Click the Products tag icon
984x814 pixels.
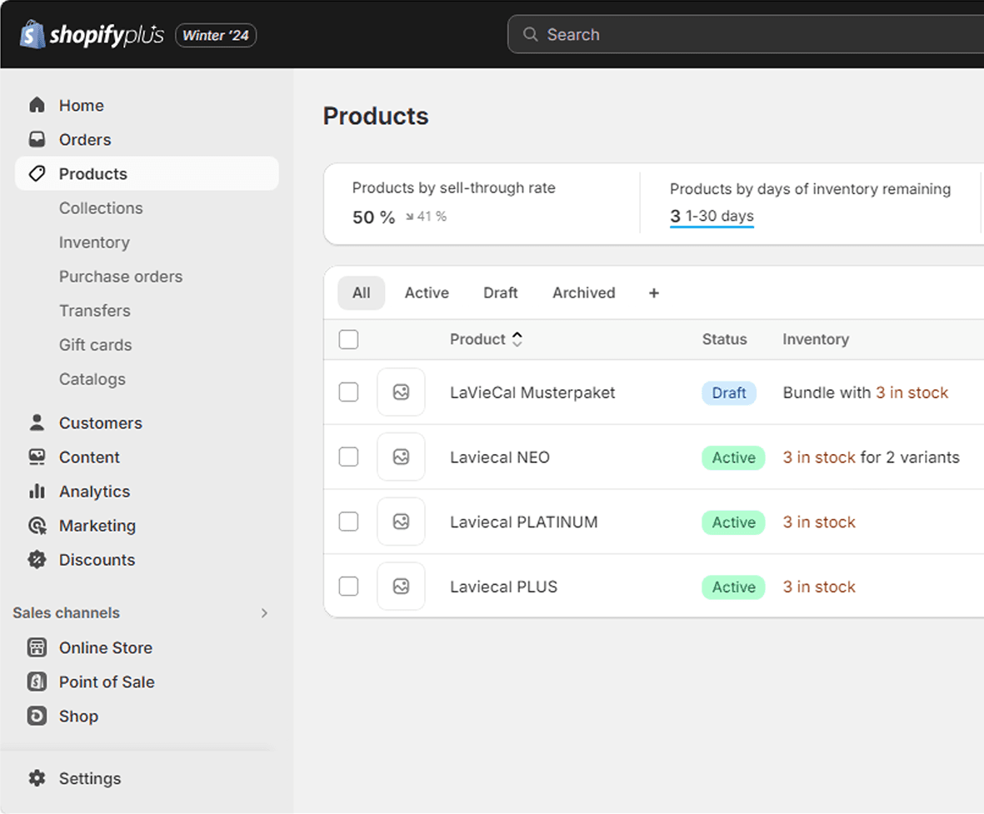click(x=37, y=173)
